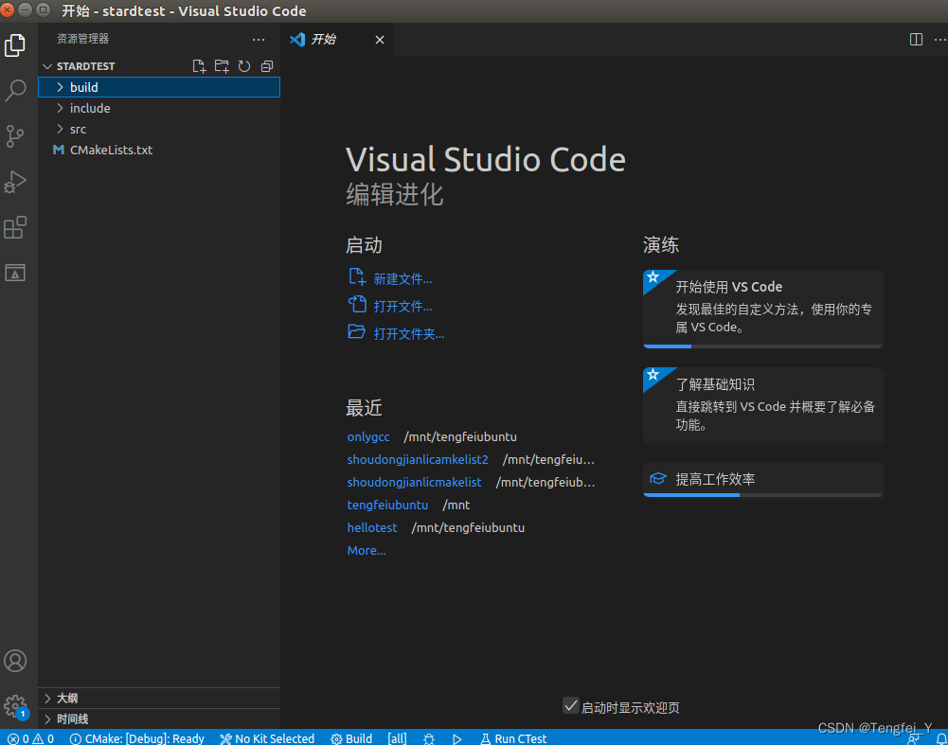The width and height of the screenshot is (948, 745).
Task: Click the CMake debug launch bug icon
Action: pyautogui.click(x=429, y=738)
